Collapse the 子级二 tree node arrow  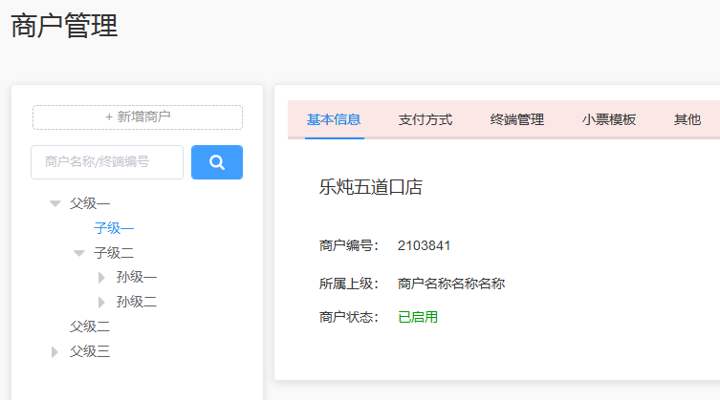click(79, 253)
